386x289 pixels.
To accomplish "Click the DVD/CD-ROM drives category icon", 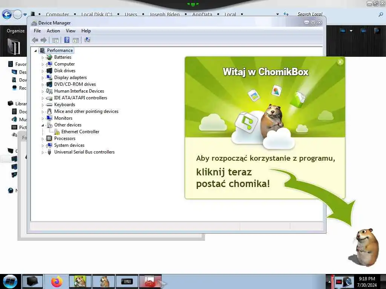I will (x=49, y=84).
